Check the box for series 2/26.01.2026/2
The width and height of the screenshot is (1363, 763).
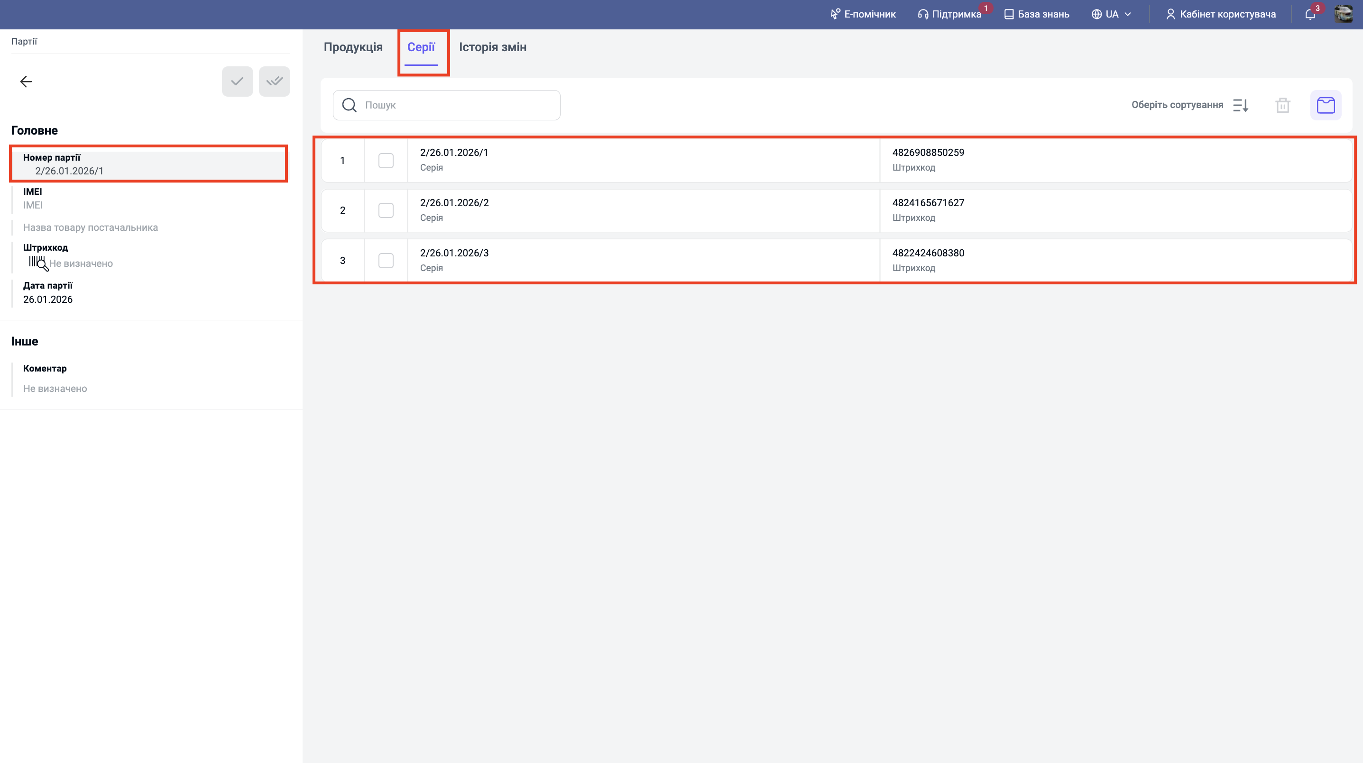point(386,210)
